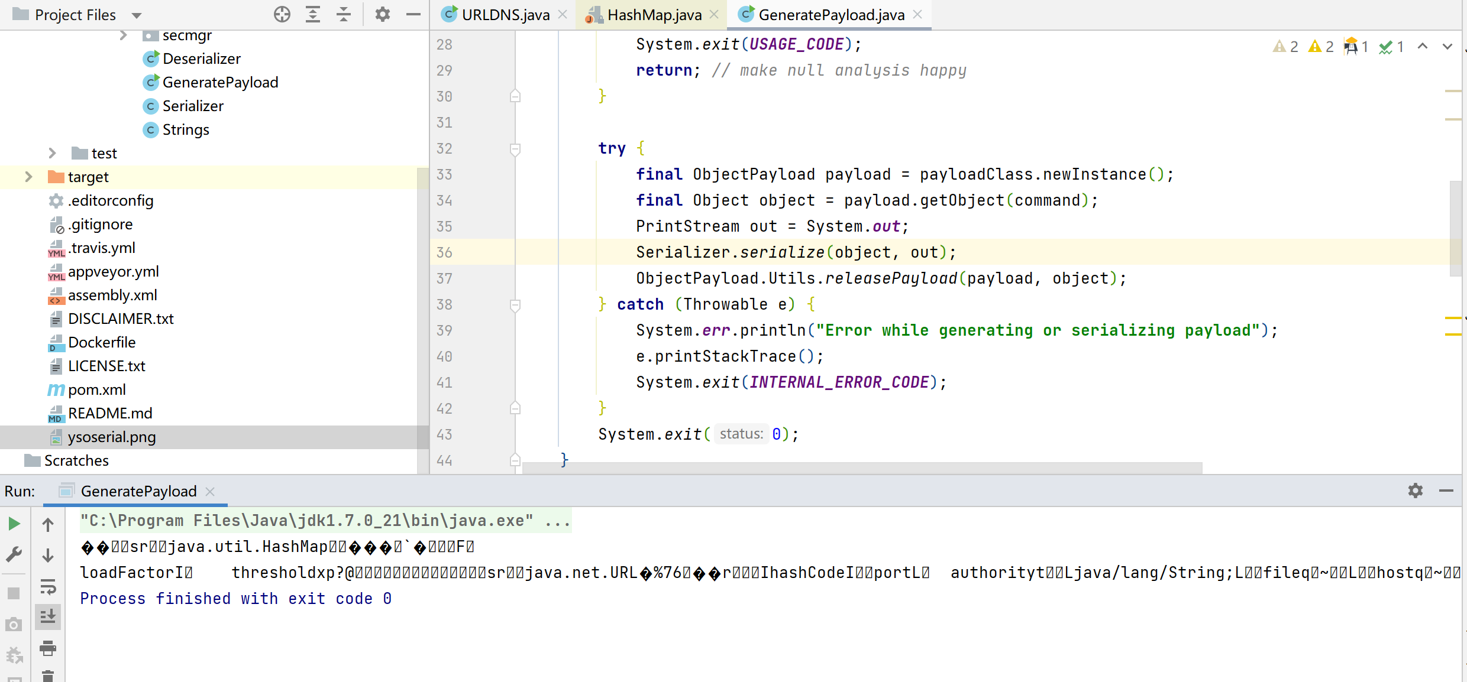Open Project panel settings gear
The image size is (1467, 682).
tap(383, 14)
